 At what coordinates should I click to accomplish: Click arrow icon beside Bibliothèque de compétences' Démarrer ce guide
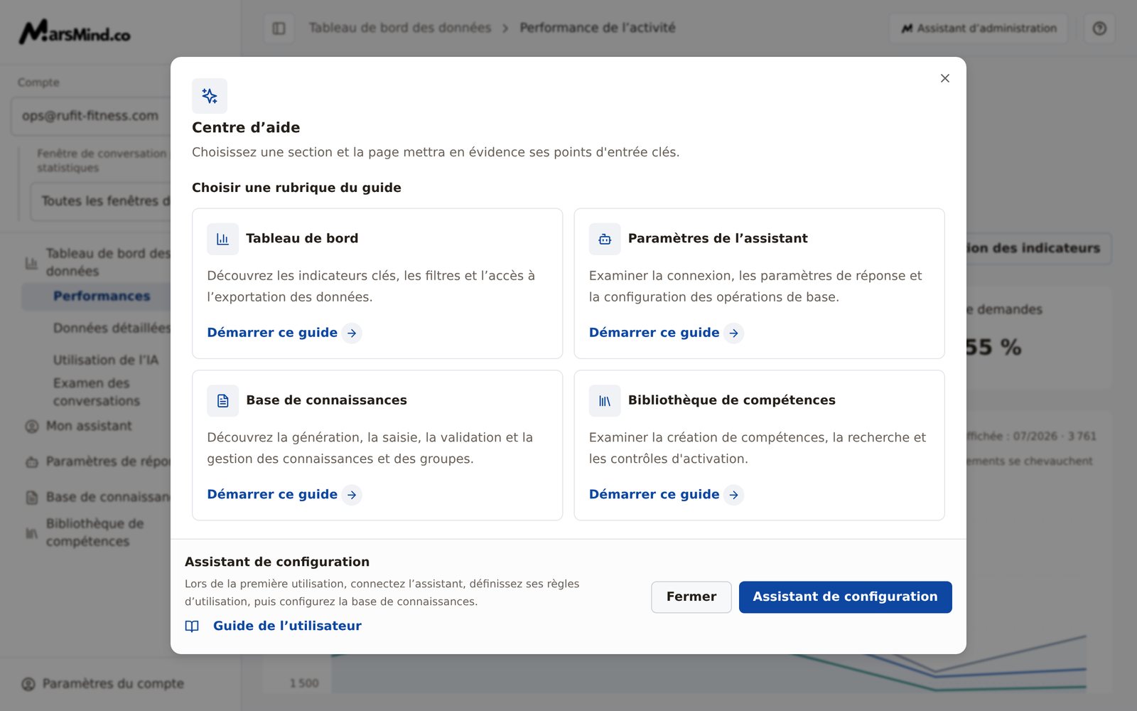tap(734, 495)
